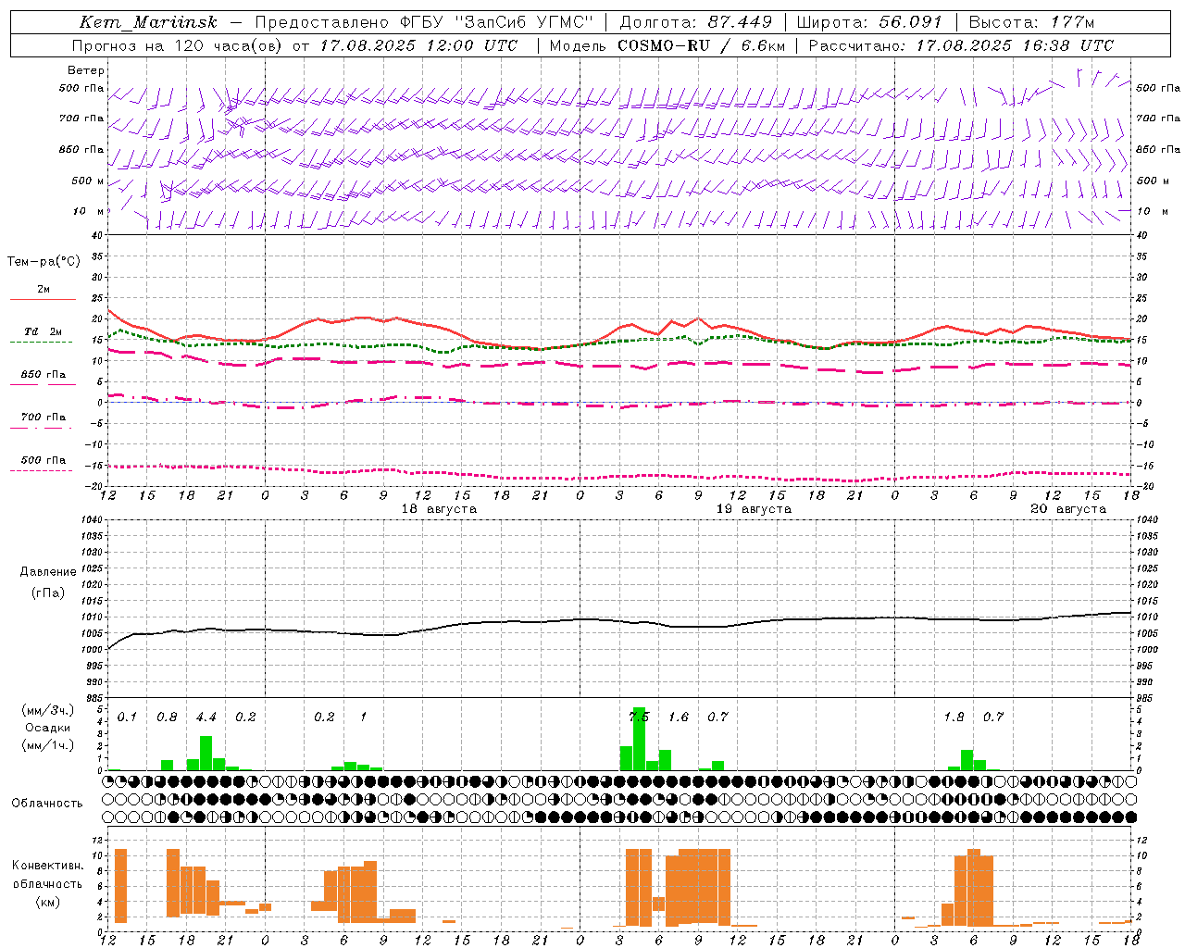This screenshot has width=1185, height=948.
Task: Click the 19 августа date label
Action: [754, 509]
